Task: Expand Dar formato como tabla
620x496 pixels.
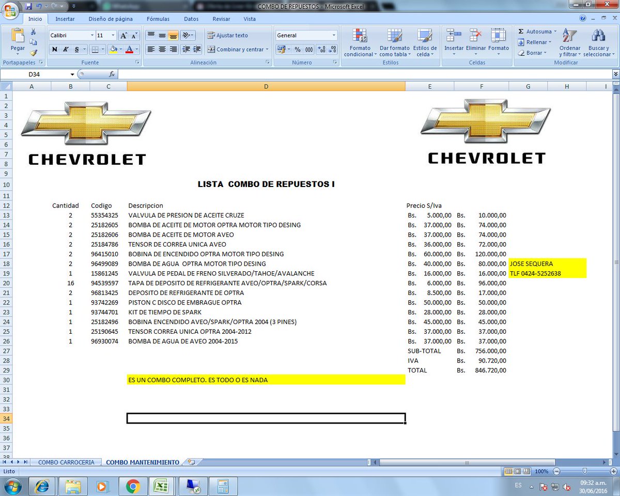Action: [x=395, y=42]
